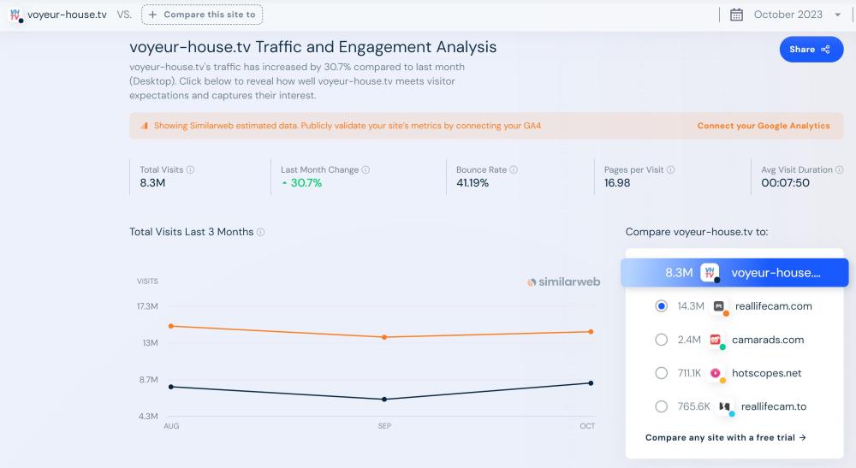Image resolution: width=856 pixels, height=468 pixels.
Task: Click info icon next to Total Visits Last 3 Months
Action: [261, 233]
